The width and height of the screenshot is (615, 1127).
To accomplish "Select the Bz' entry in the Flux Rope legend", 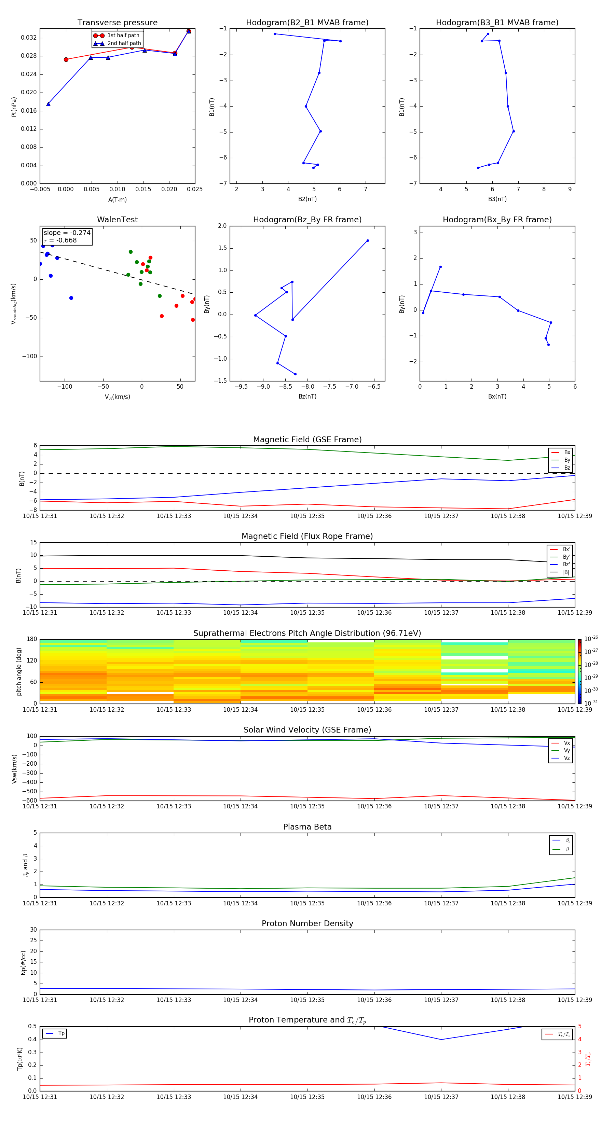I will point(560,565).
